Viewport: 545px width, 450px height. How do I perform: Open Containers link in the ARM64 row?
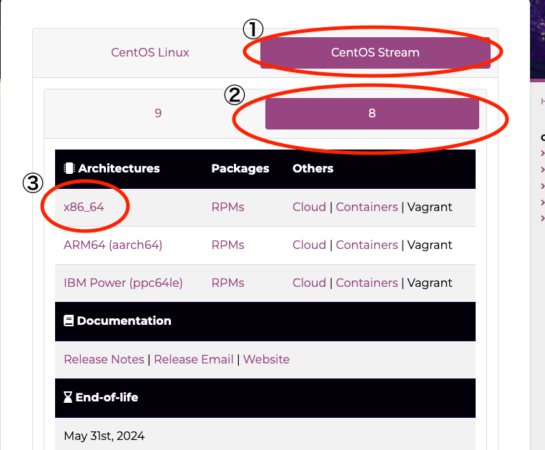[x=367, y=245]
